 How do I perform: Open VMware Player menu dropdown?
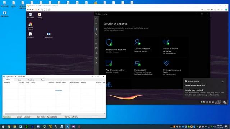pos(30,10)
